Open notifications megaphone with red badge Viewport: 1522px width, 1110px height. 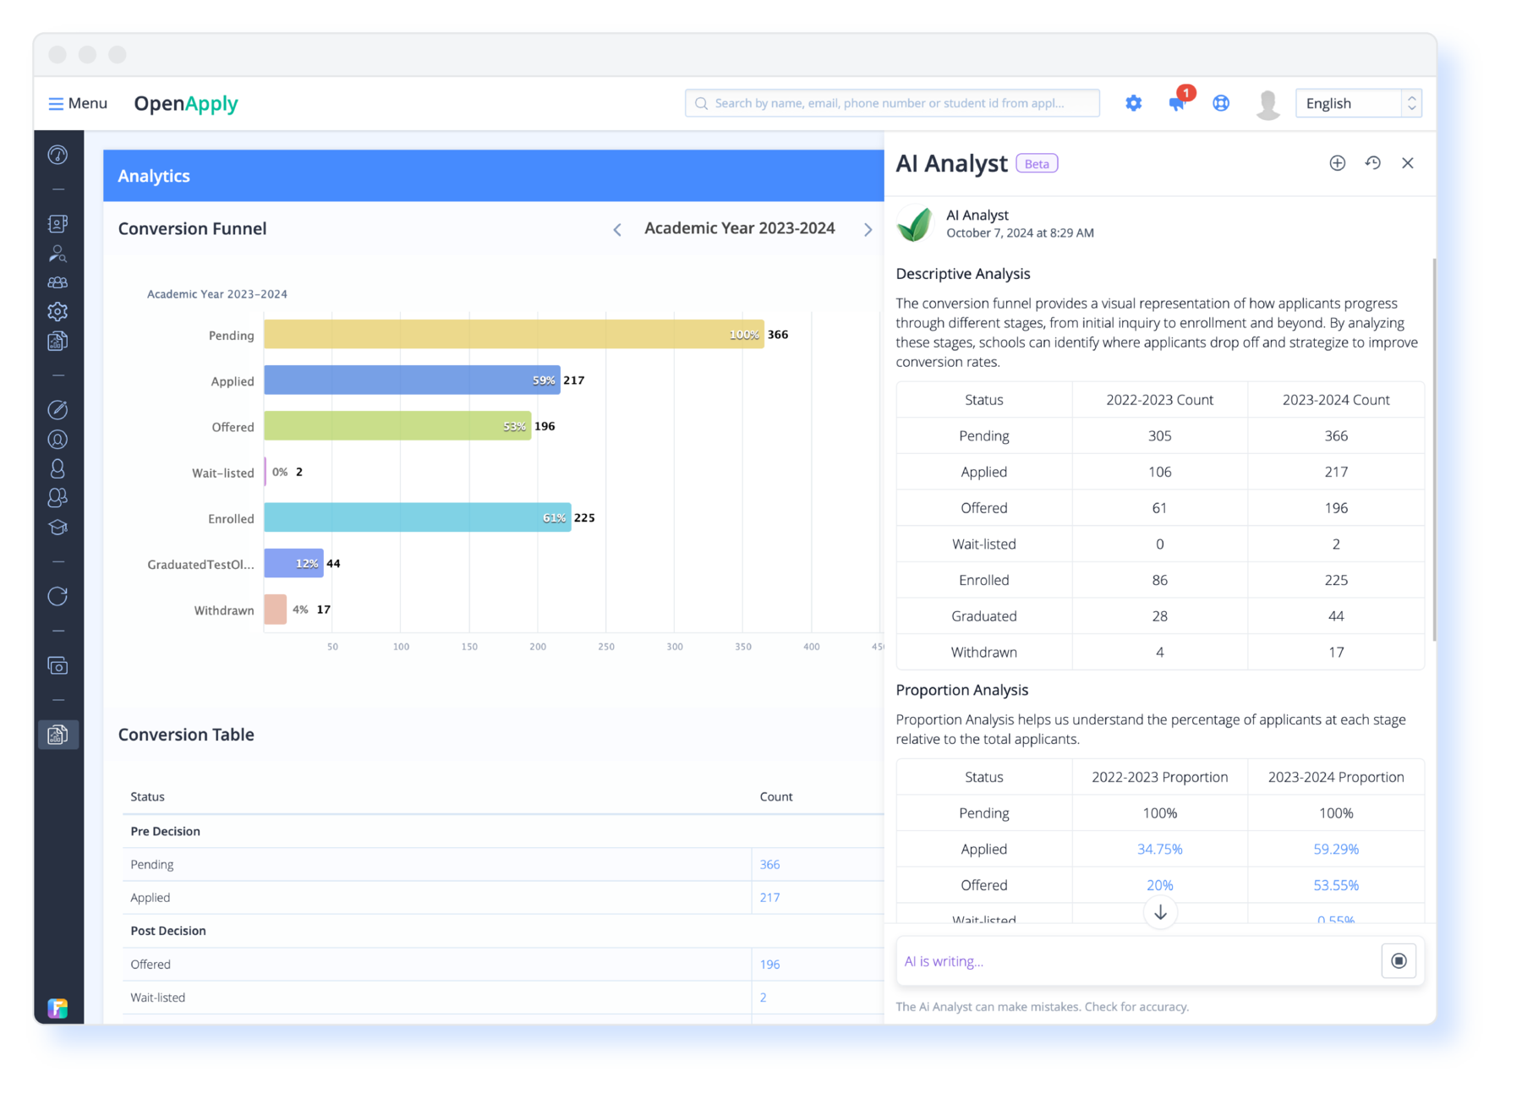[x=1177, y=103]
